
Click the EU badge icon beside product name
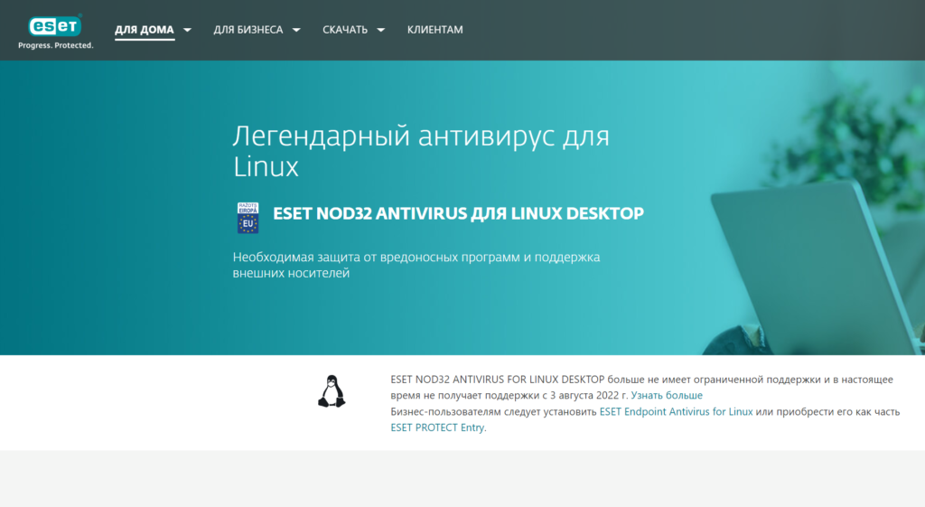click(x=248, y=218)
